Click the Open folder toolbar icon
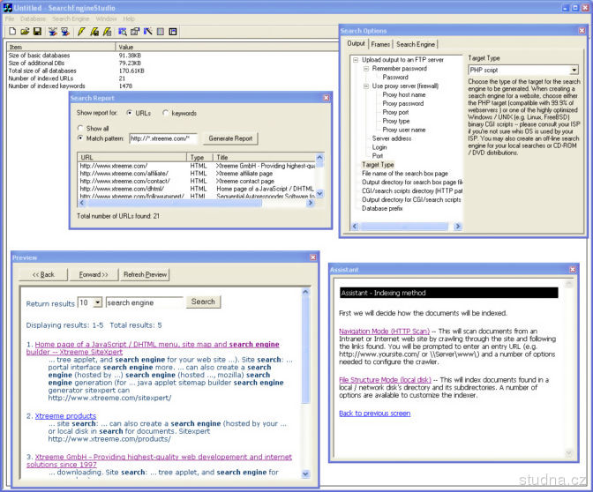 point(25,32)
